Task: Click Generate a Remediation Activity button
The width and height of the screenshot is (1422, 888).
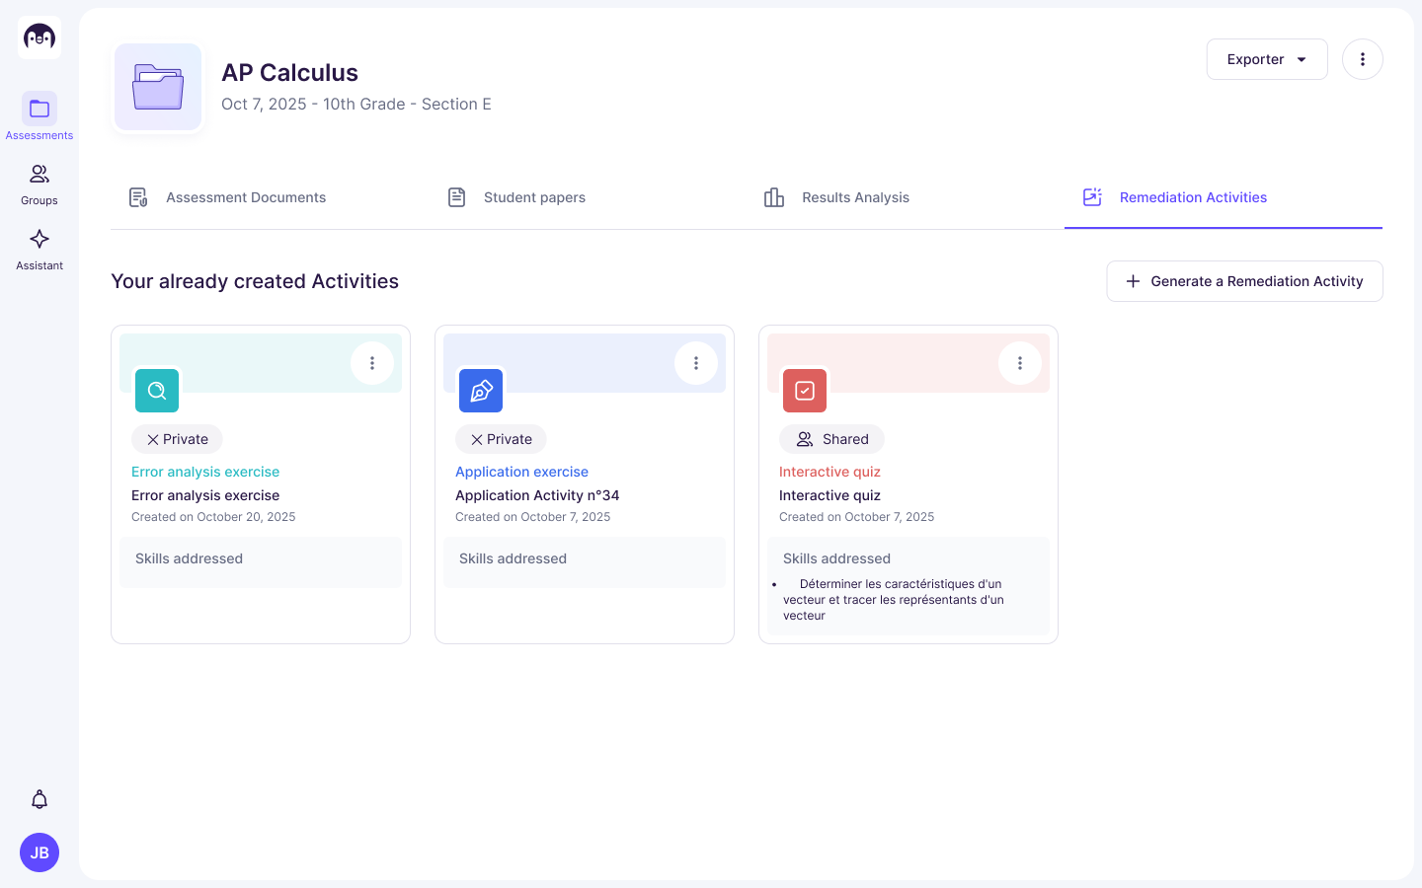Action: pyautogui.click(x=1244, y=281)
